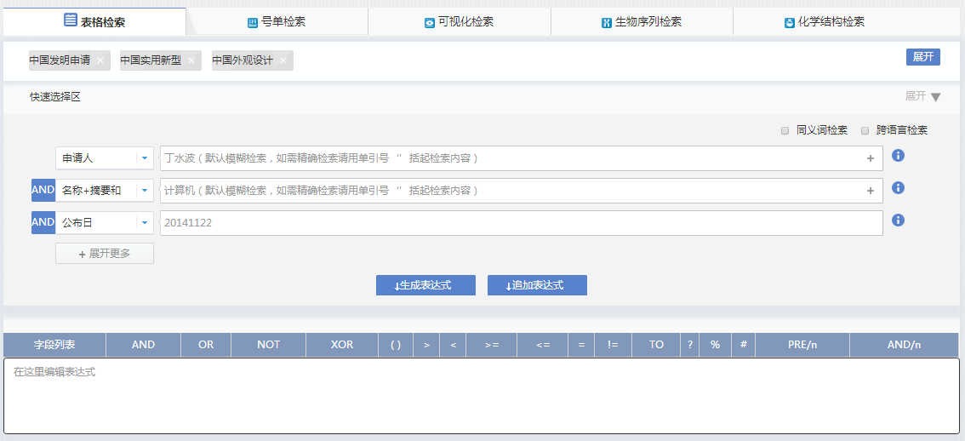Remove the 中国发明申请 tag
Screen dimensions: 965x441
[100, 60]
